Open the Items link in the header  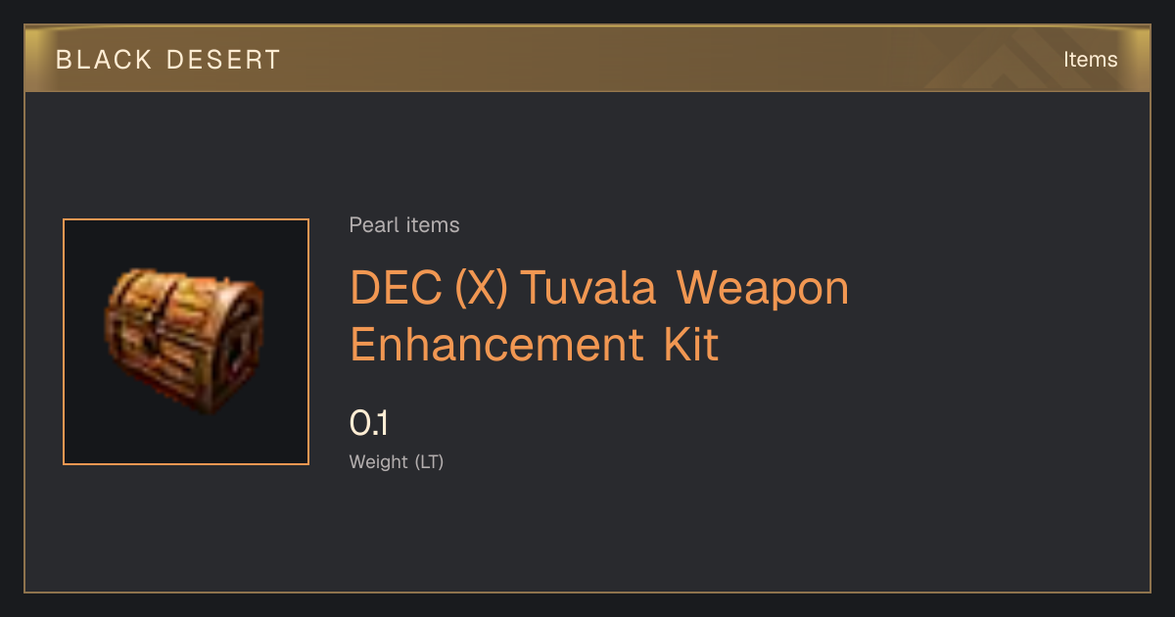(1090, 59)
